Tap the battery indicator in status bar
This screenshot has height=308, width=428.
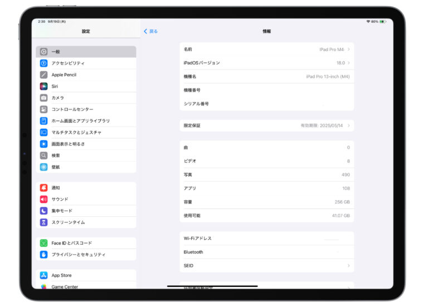pyautogui.click(x=383, y=21)
